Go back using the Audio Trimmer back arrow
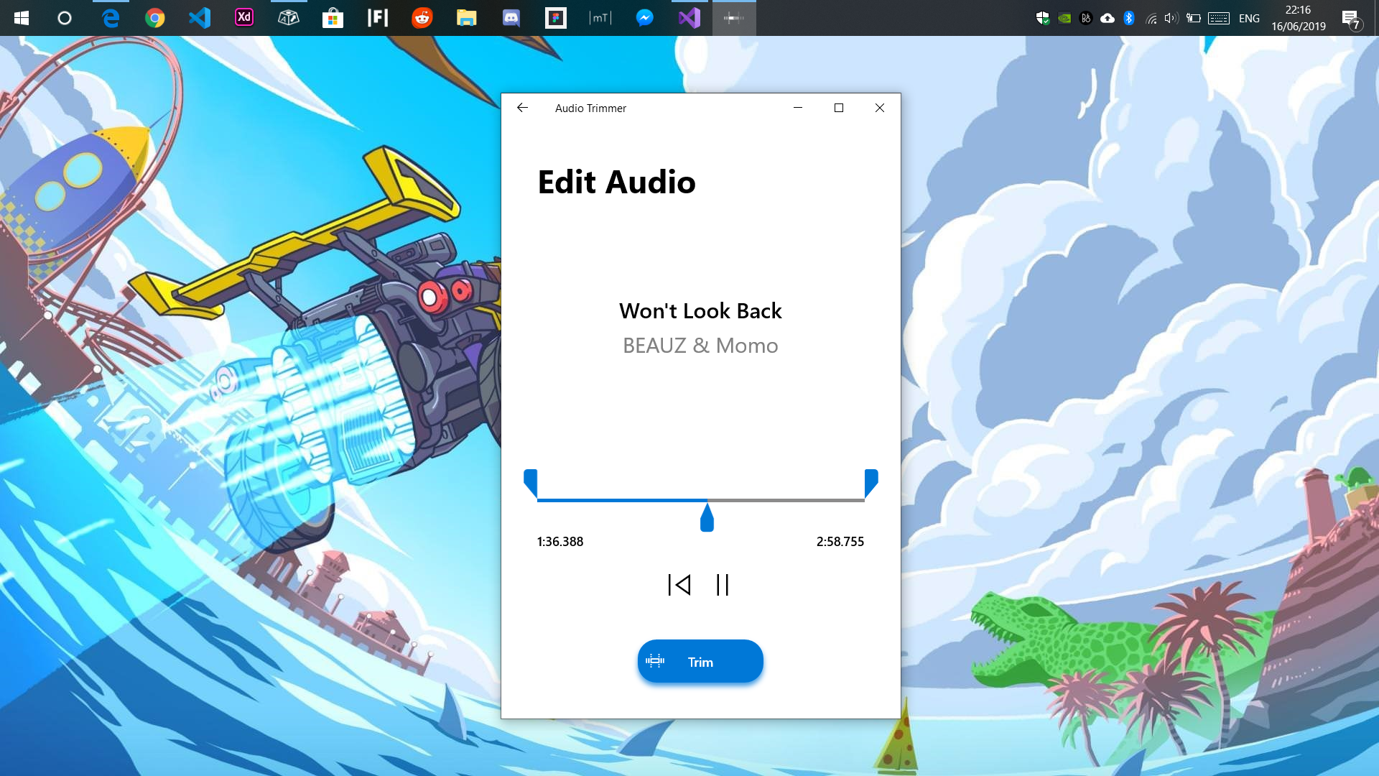This screenshot has height=776, width=1379. (522, 108)
